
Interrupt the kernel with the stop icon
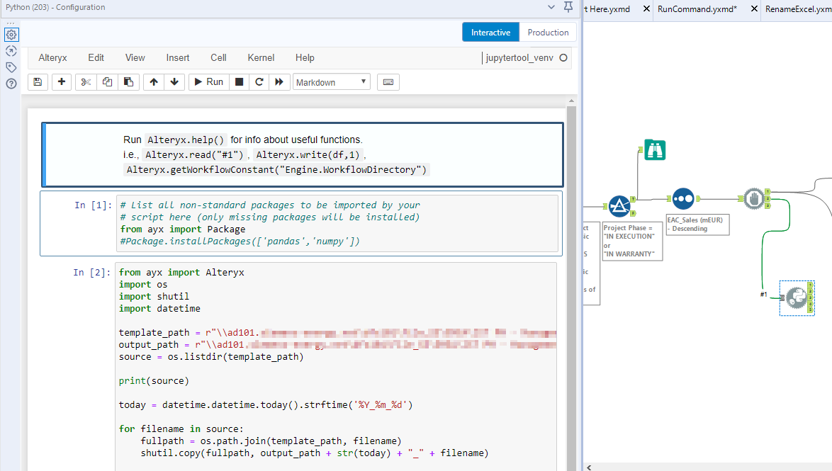[240, 82]
